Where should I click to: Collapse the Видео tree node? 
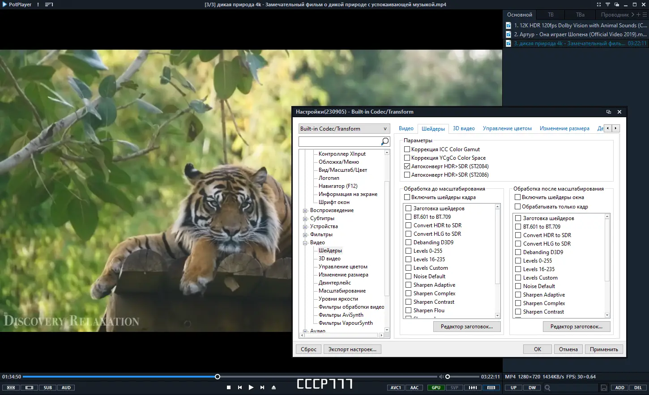click(305, 243)
